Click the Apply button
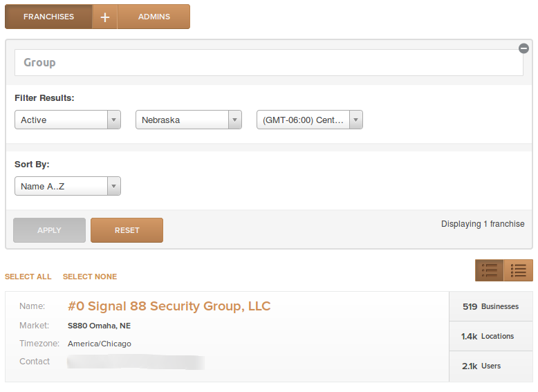 pyautogui.click(x=49, y=230)
